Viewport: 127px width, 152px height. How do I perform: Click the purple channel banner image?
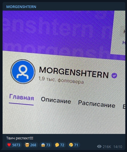pos(57,33)
